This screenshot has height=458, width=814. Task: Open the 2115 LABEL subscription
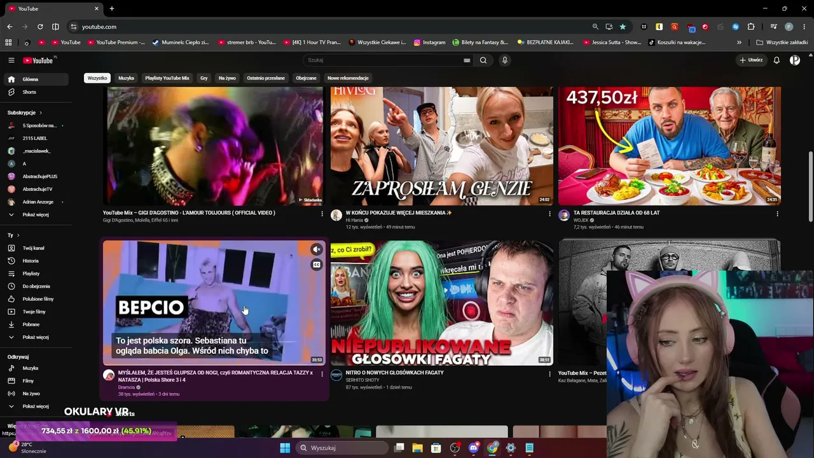[36, 138]
